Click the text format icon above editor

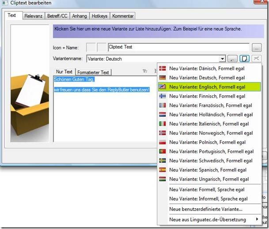pyautogui.click(x=145, y=71)
